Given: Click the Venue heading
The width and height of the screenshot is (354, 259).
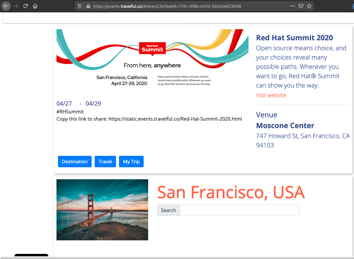Looking at the screenshot, I should (267, 115).
